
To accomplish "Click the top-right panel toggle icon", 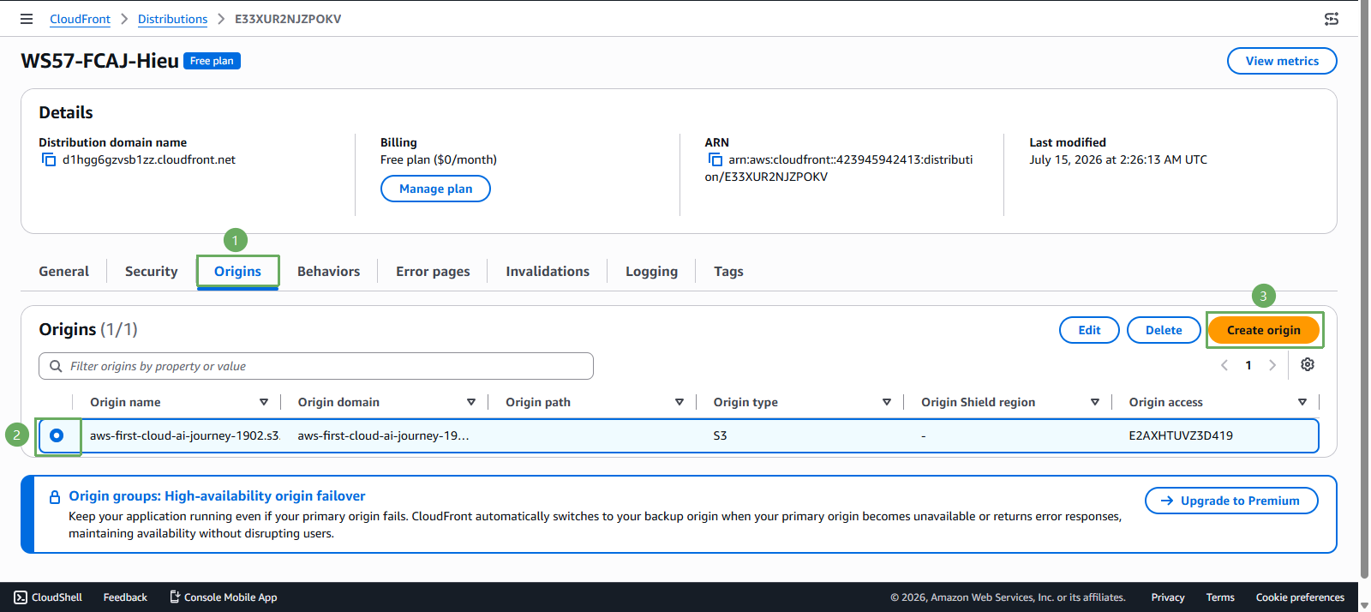I will pyautogui.click(x=1332, y=19).
